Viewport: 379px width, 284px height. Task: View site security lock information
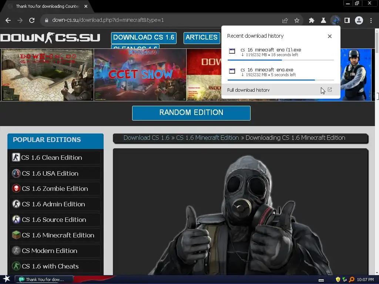tap(46, 20)
